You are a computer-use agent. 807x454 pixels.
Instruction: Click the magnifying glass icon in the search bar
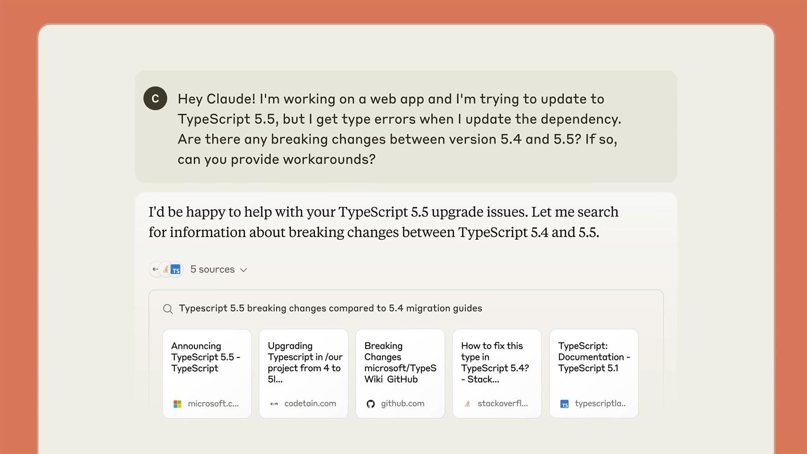point(168,308)
